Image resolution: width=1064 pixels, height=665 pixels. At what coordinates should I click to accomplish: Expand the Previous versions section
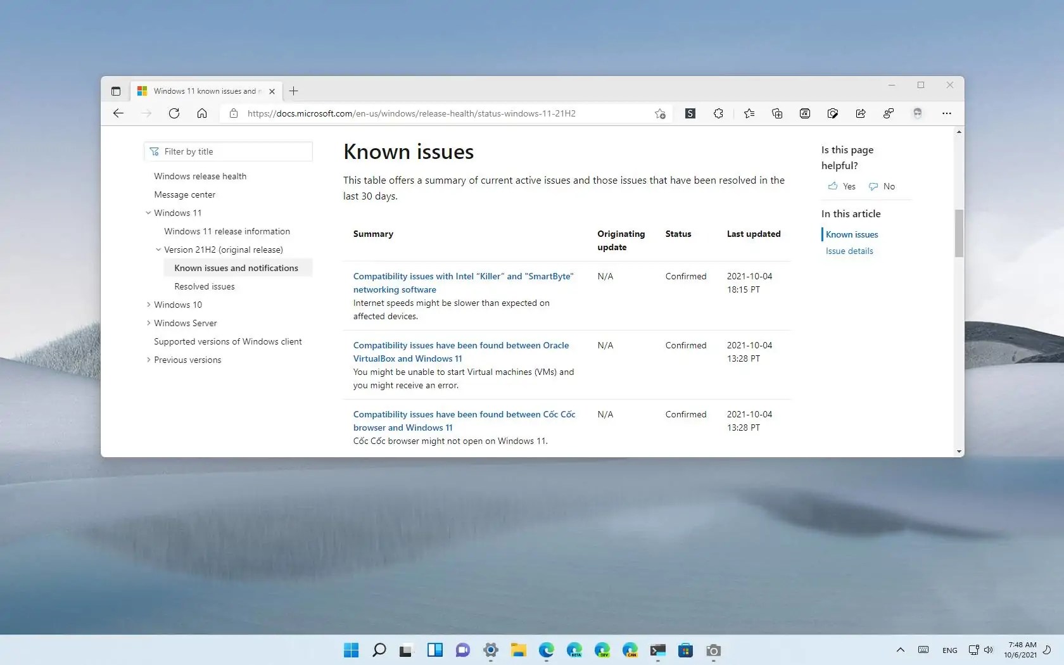coord(148,360)
